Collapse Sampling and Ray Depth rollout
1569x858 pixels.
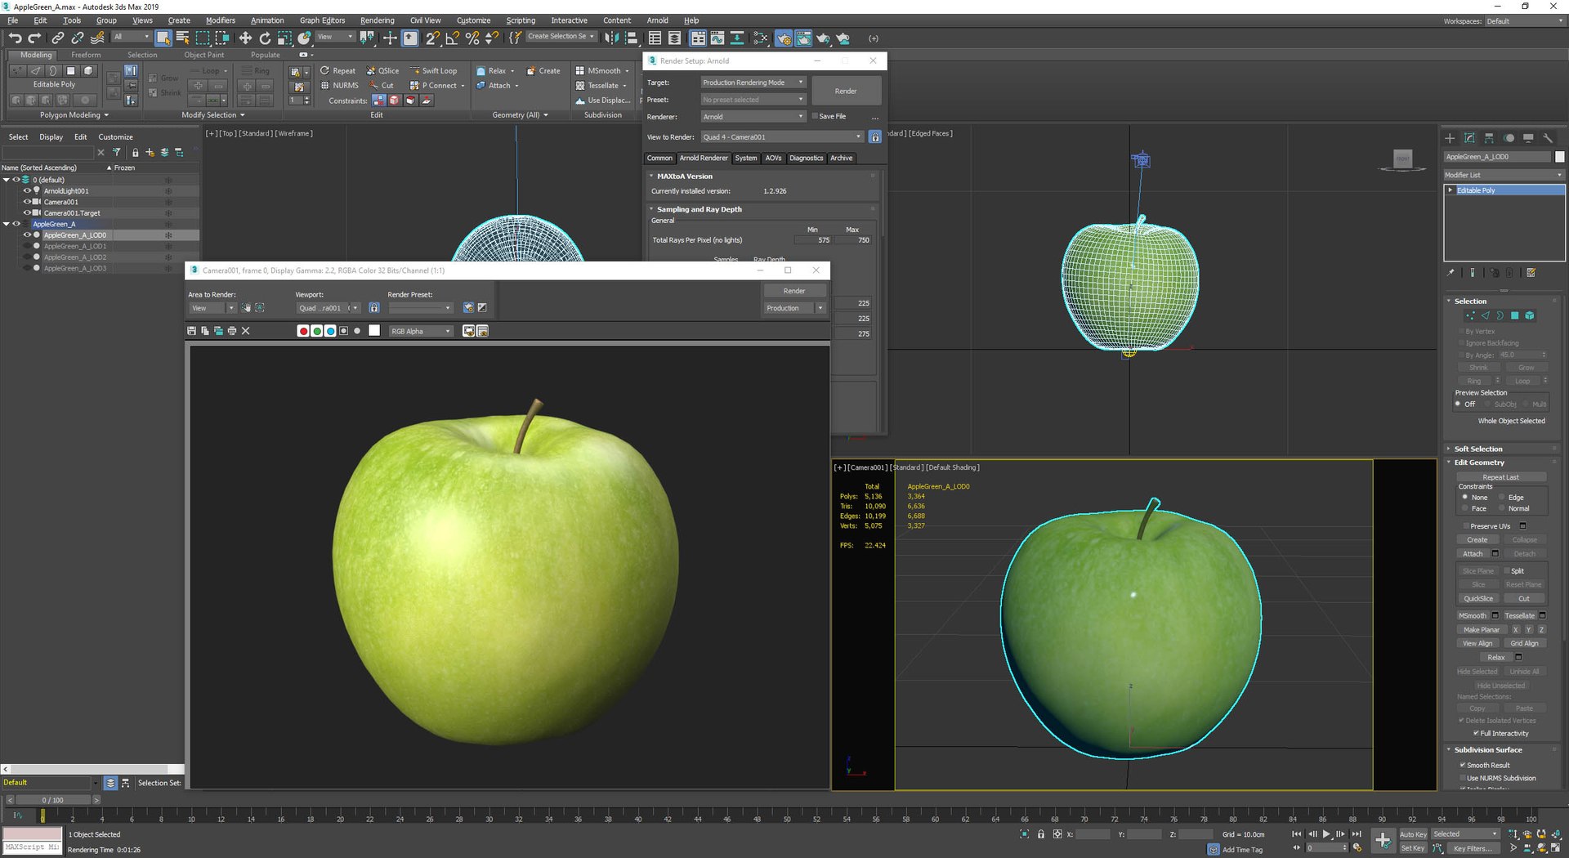651,209
